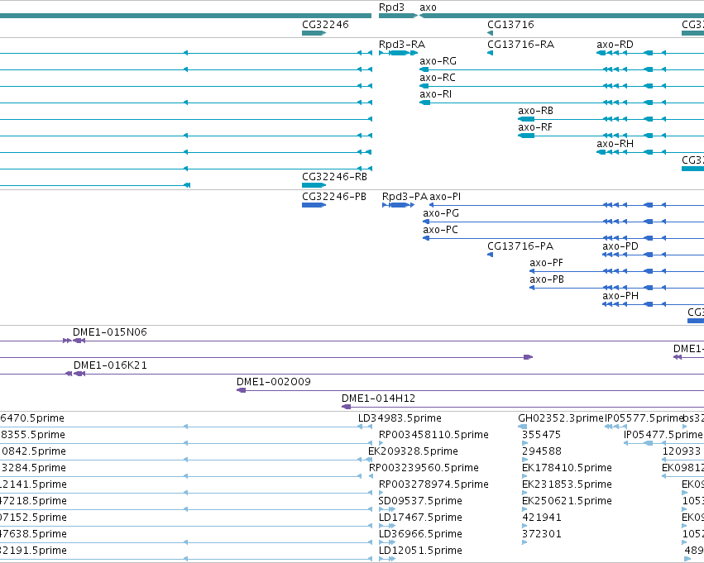Click the CG32246-RB transcript bar
The image size is (704, 563).
click(314, 185)
